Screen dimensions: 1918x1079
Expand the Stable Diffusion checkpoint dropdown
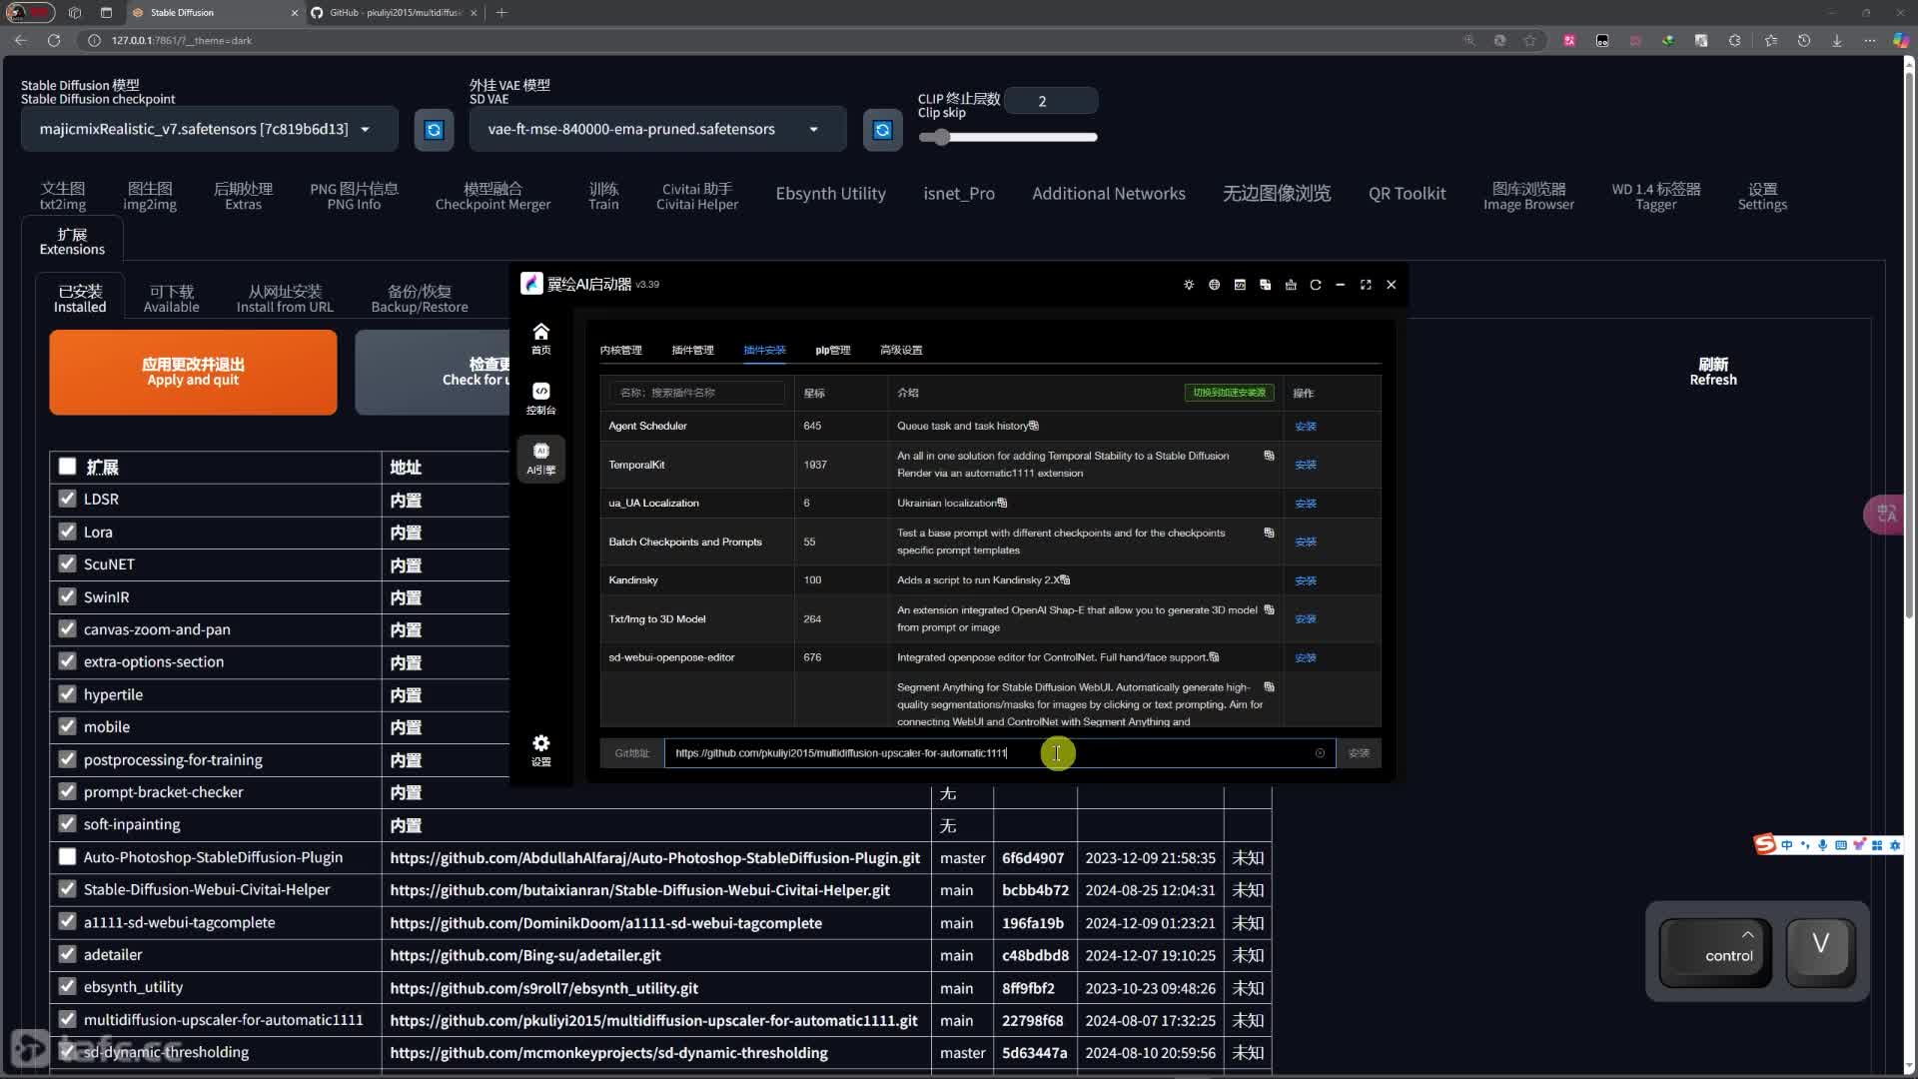coord(367,128)
